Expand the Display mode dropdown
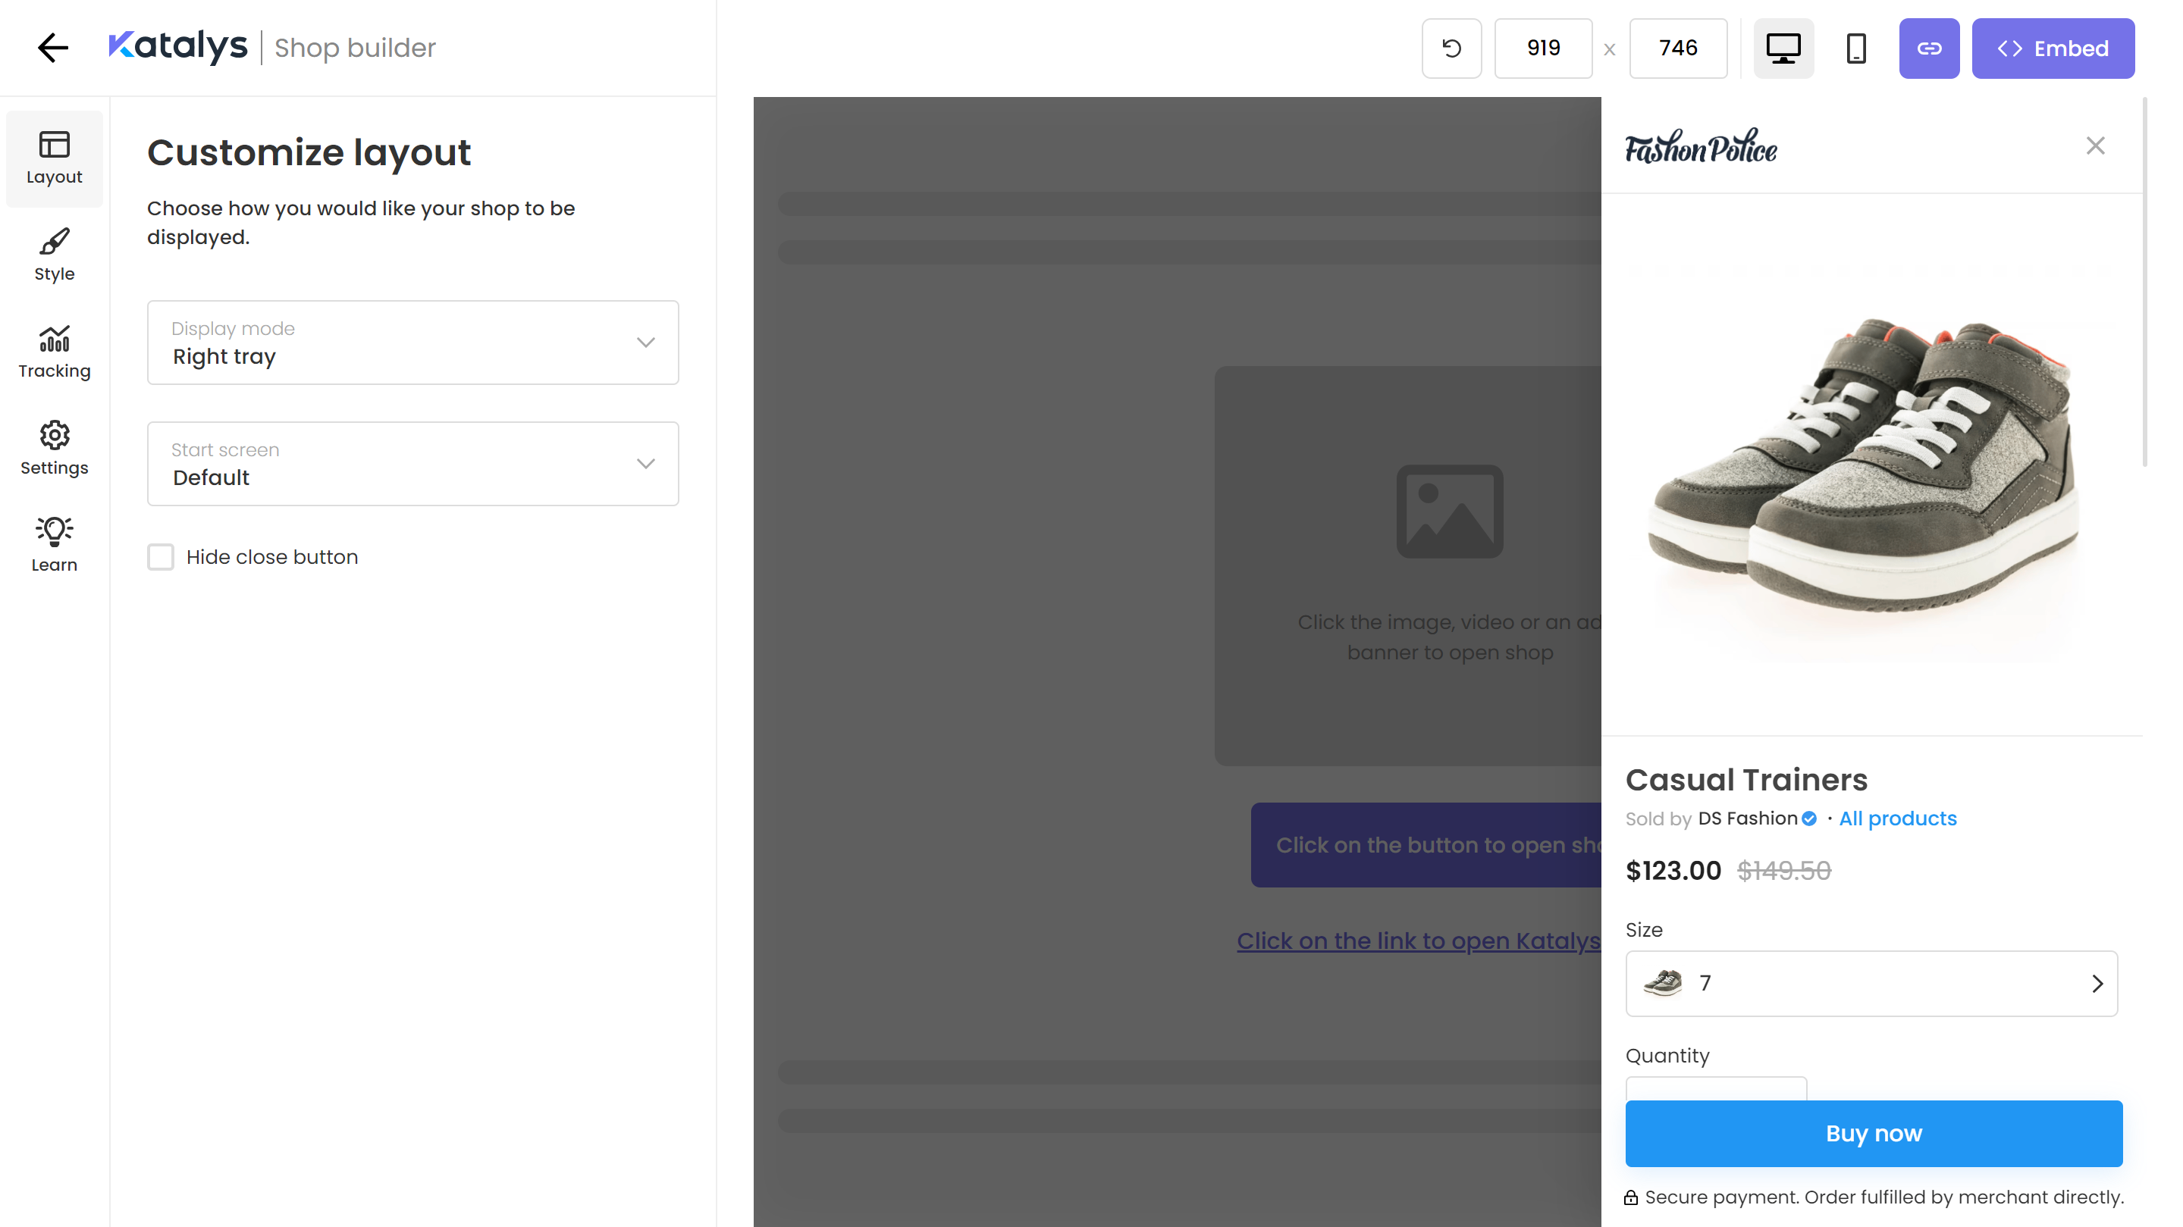 tap(412, 343)
